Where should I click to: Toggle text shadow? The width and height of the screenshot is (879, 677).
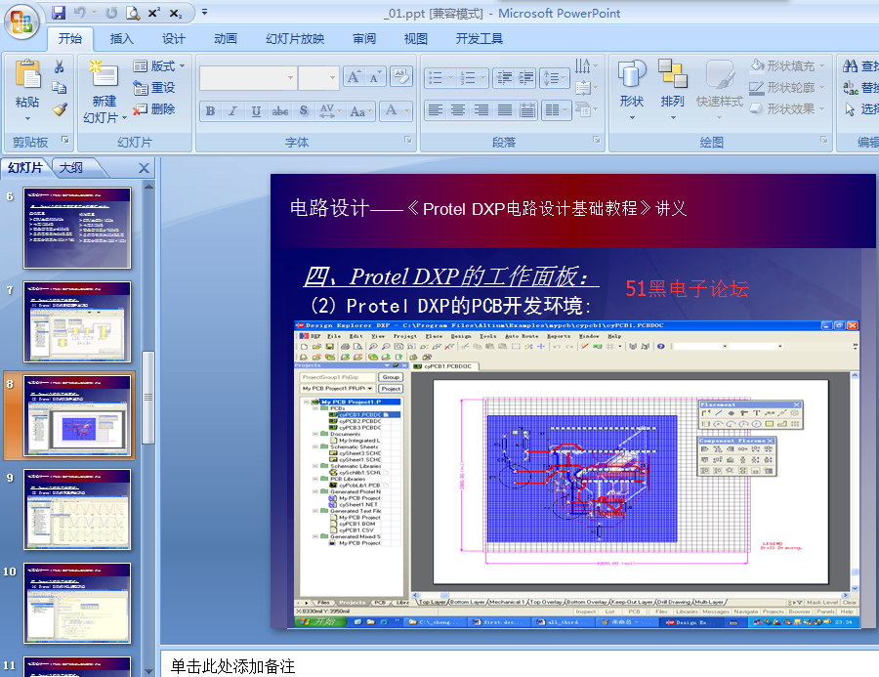pyautogui.click(x=304, y=110)
